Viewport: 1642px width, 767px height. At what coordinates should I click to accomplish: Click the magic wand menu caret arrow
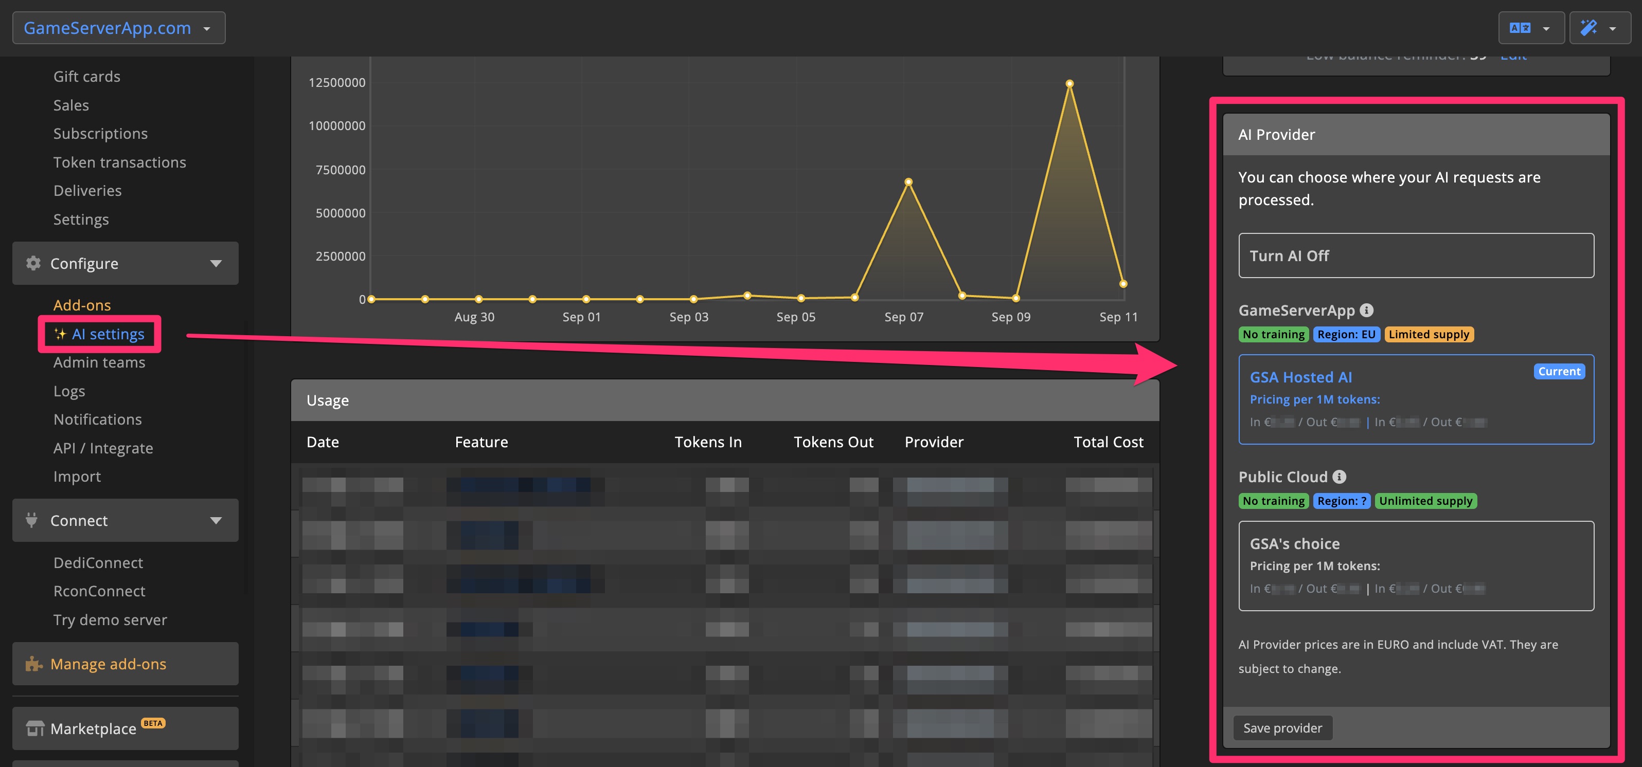click(1613, 29)
